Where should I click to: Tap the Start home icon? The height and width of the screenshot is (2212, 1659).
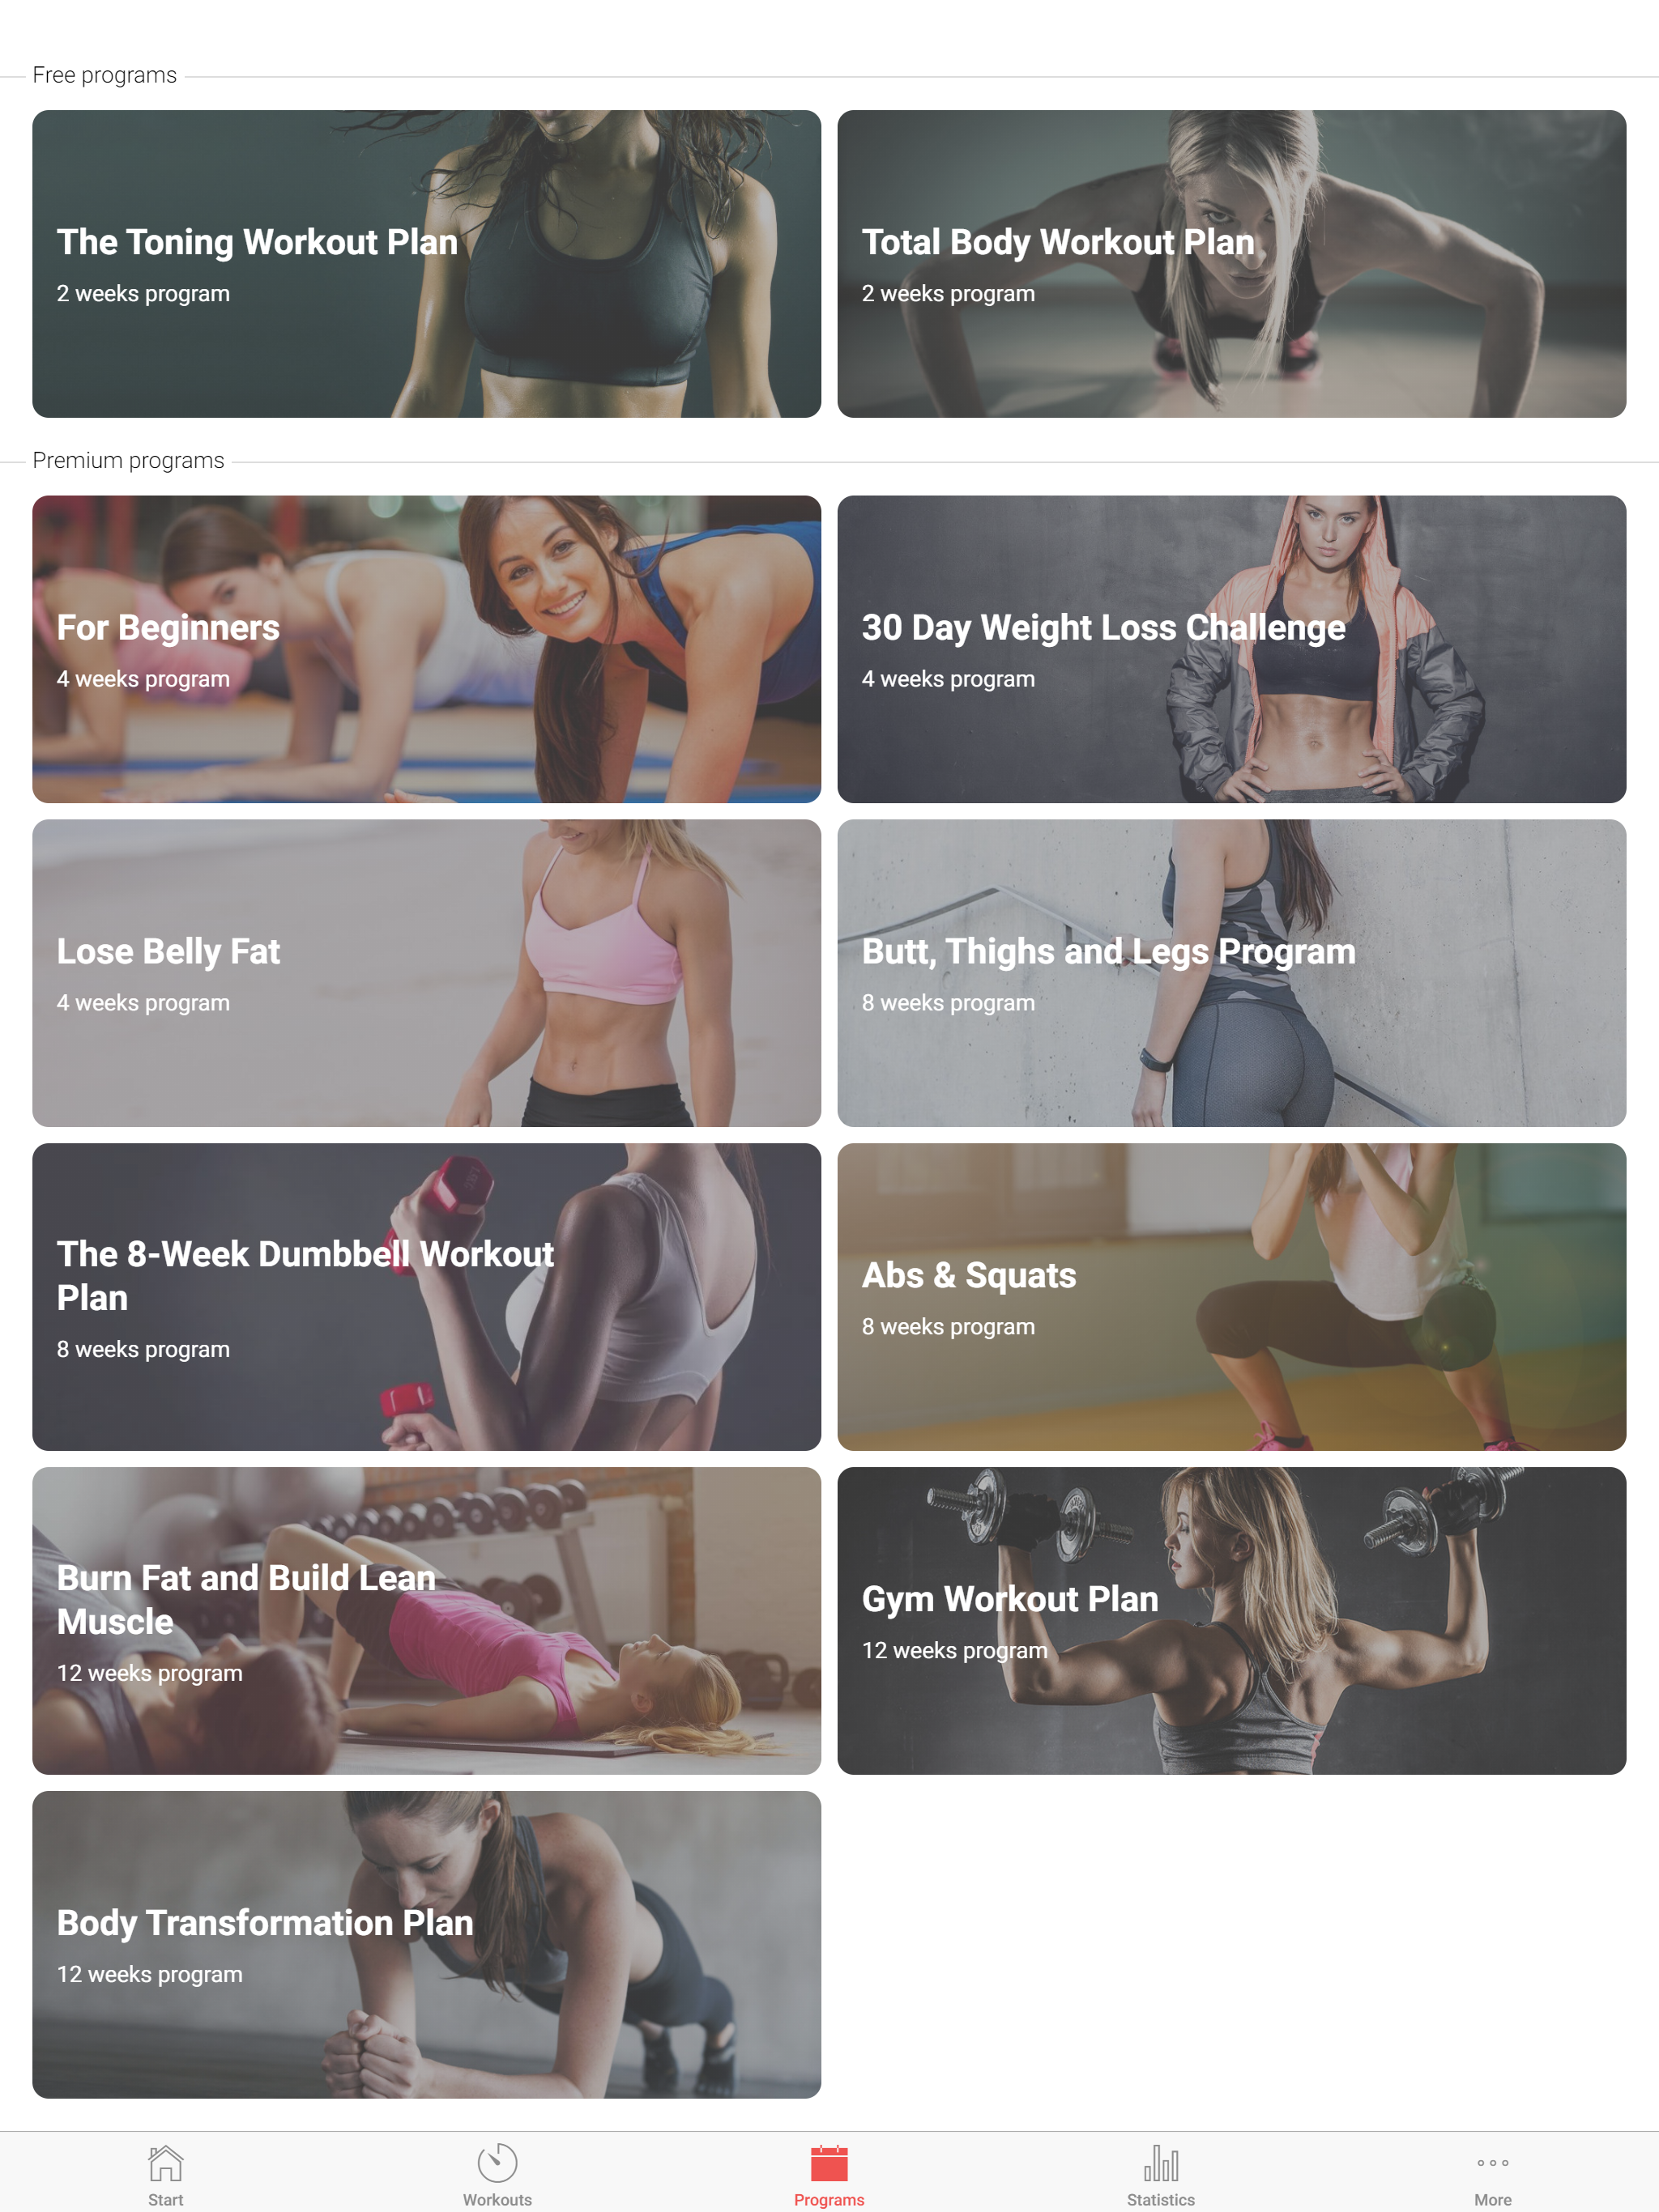click(x=165, y=2163)
